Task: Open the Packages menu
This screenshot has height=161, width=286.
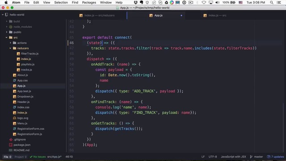Action: click(x=89, y=2)
